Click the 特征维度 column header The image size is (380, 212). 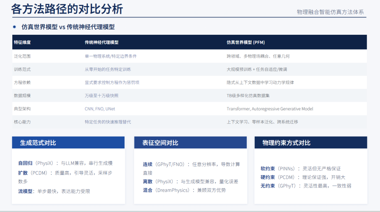tap(22, 42)
